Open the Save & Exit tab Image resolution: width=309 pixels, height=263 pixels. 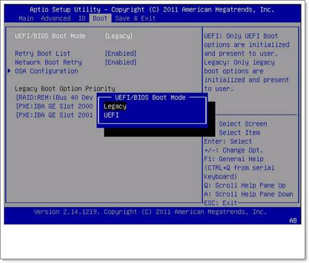[x=135, y=19]
